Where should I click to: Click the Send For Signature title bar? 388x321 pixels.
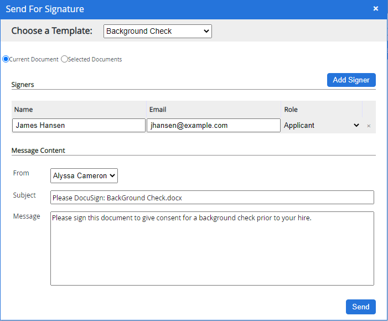click(x=166, y=9)
